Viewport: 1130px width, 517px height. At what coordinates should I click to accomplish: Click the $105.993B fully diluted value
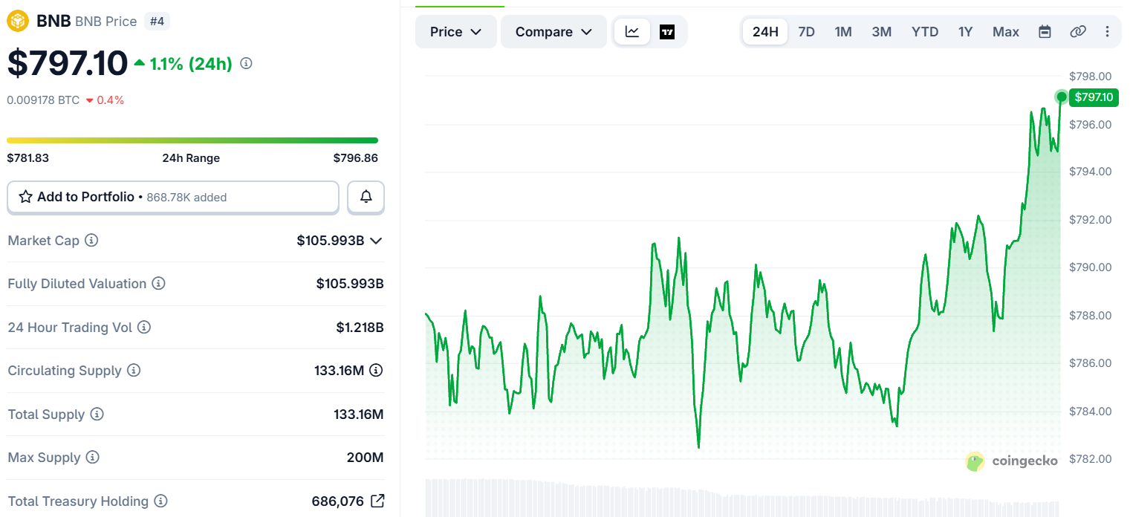click(350, 284)
